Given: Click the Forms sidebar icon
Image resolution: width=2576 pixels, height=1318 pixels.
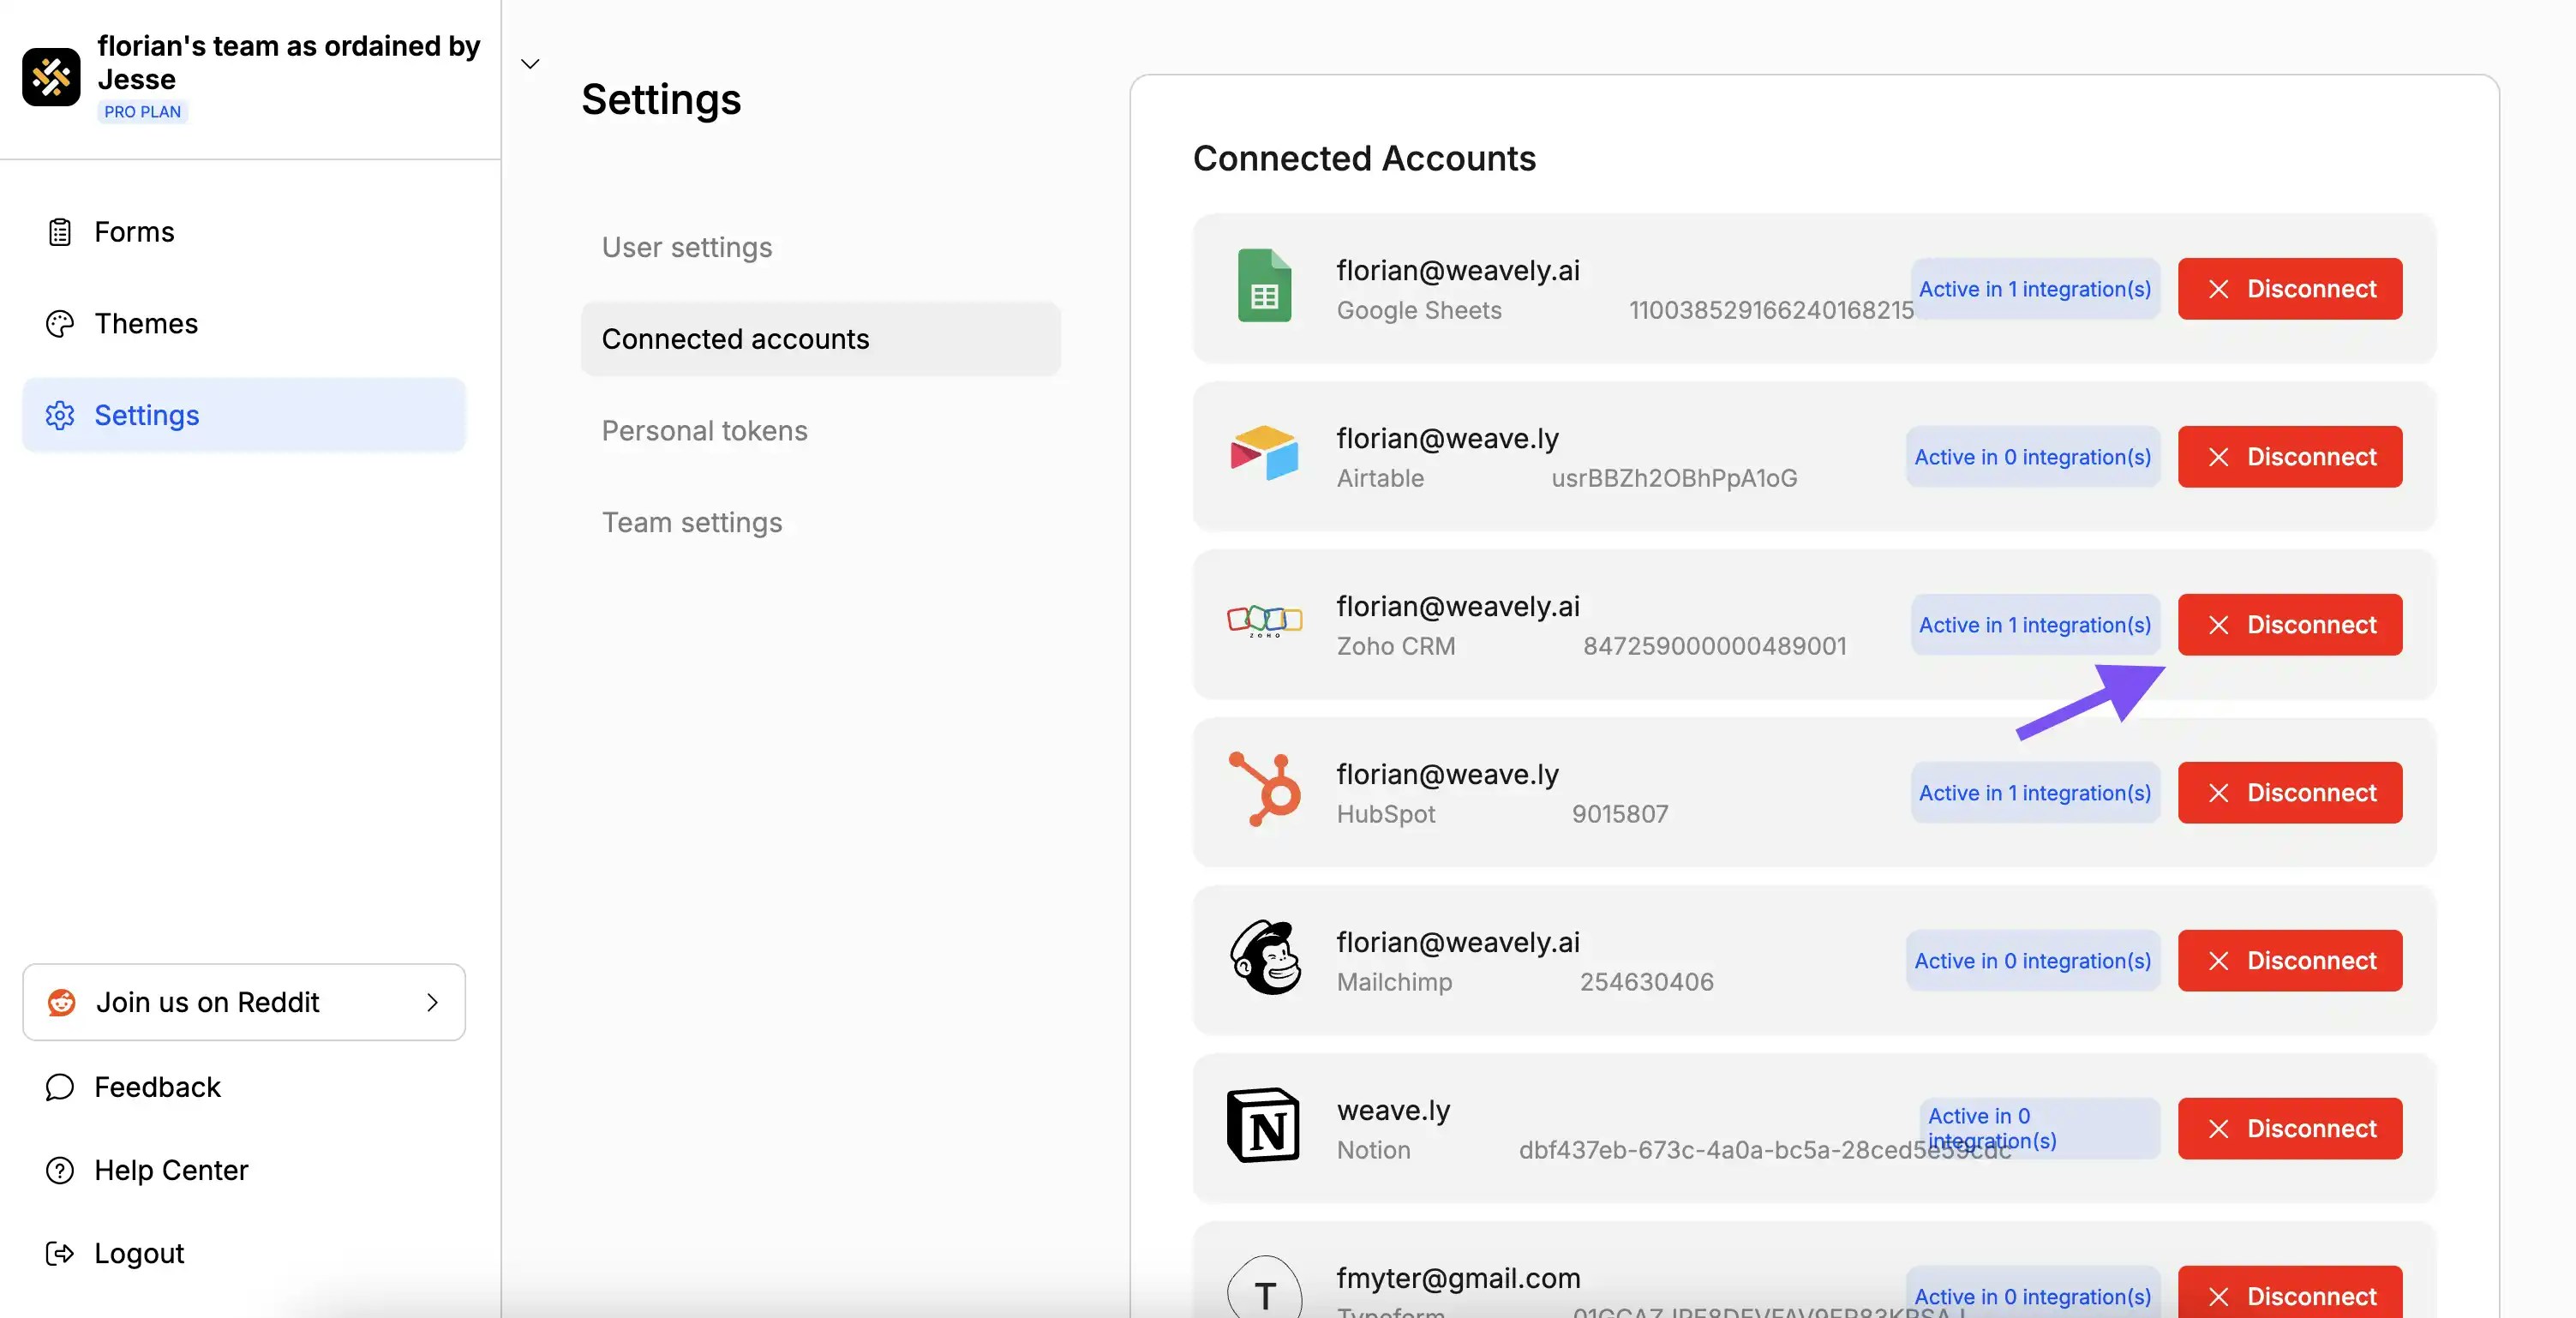Looking at the screenshot, I should coord(59,231).
